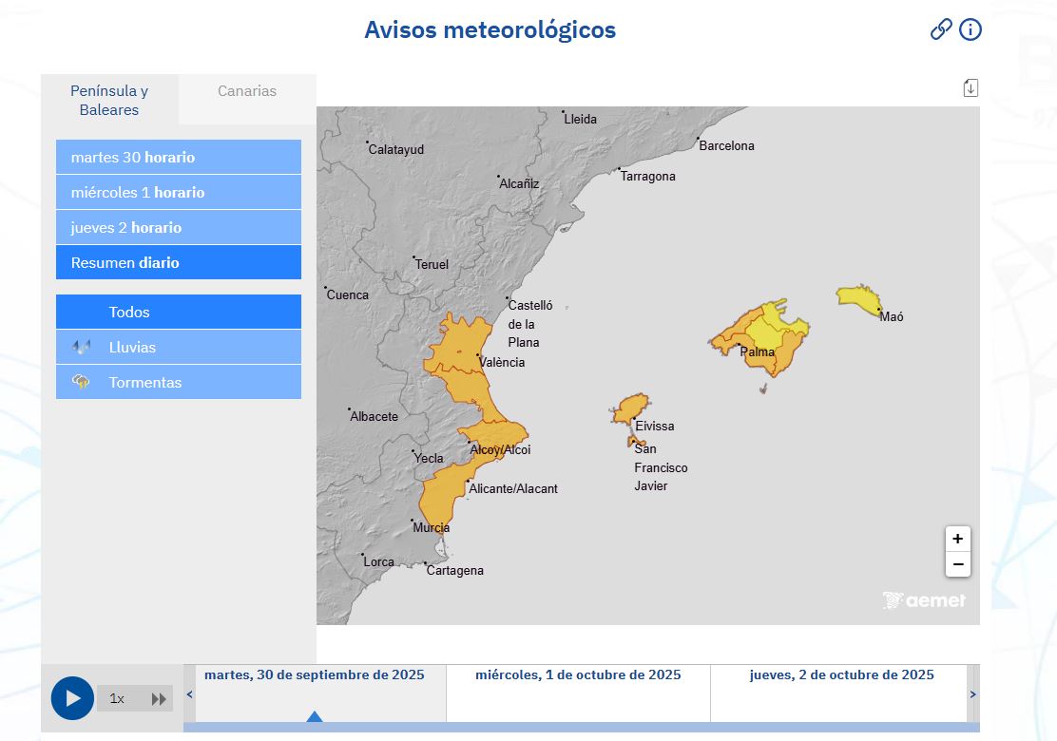The image size is (1057, 741).
Task: Show all warnings with Todos filter
Action: (x=179, y=312)
